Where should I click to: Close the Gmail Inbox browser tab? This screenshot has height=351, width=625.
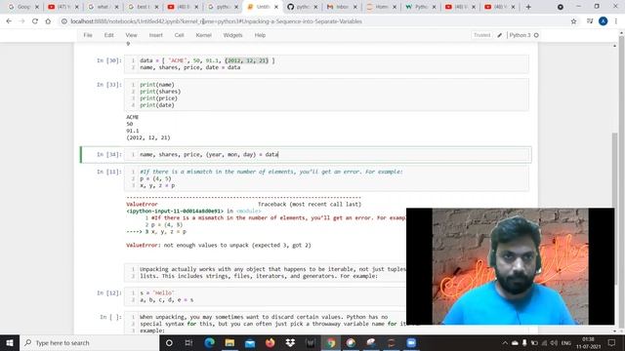(x=355, y=7)
